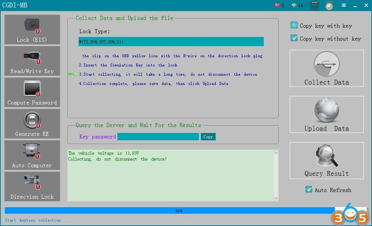Select the Direction Lock function
The height and width of the screenshot is (226, 372).
[32, 186]
